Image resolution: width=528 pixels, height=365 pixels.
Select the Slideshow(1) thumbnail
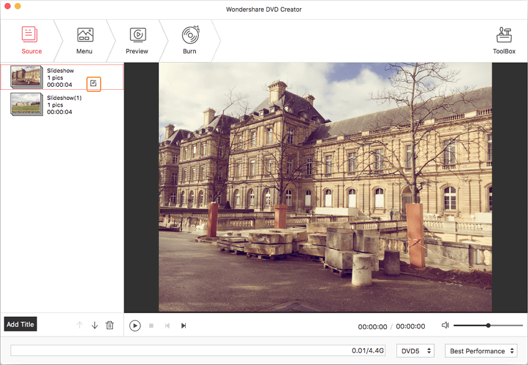click(x=27, y=105)
